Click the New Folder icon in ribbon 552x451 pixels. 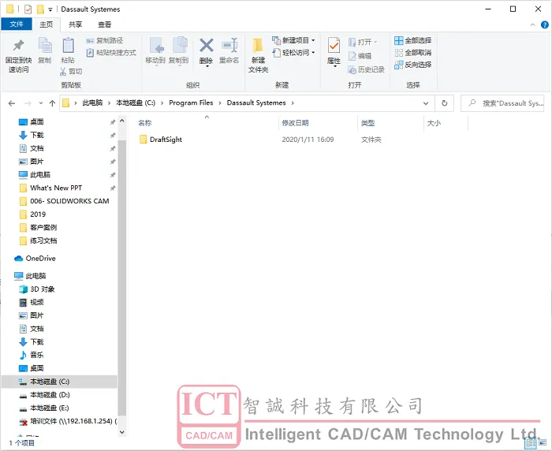coord(258,54)
